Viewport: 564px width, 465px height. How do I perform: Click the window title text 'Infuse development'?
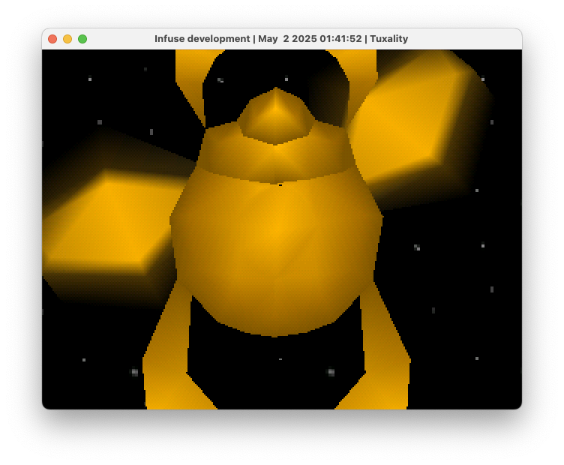pyautogui.click(x=202, y=39)
